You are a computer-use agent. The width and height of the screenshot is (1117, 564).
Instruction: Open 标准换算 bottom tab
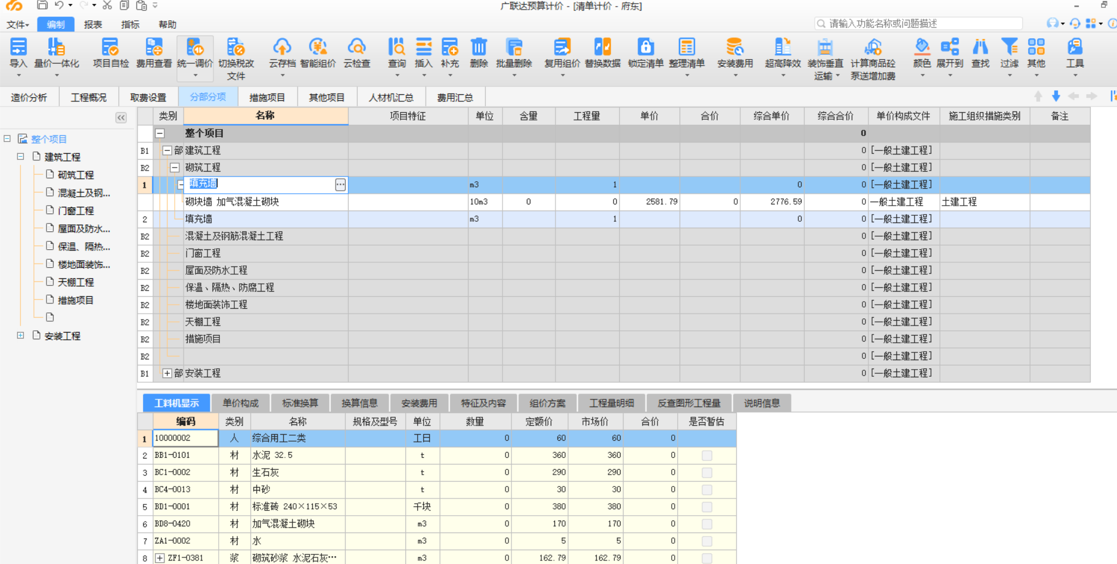click(300, 404)
